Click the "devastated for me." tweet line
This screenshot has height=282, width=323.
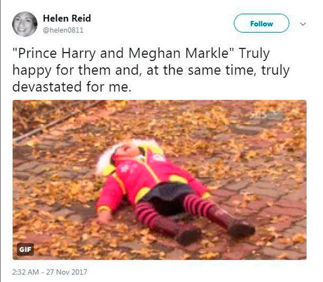coord(72,87)
